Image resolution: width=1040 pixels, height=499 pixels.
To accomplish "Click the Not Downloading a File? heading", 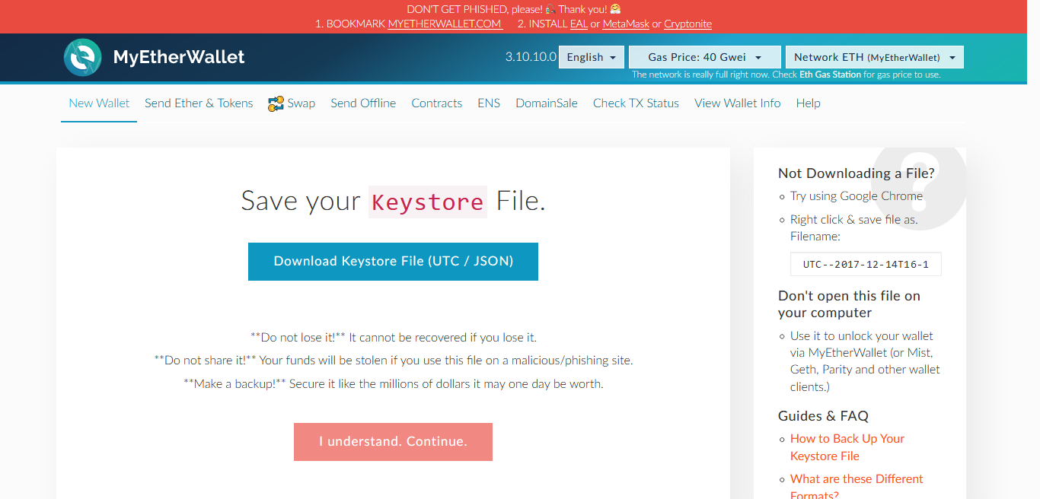I will tap(857, 173).
